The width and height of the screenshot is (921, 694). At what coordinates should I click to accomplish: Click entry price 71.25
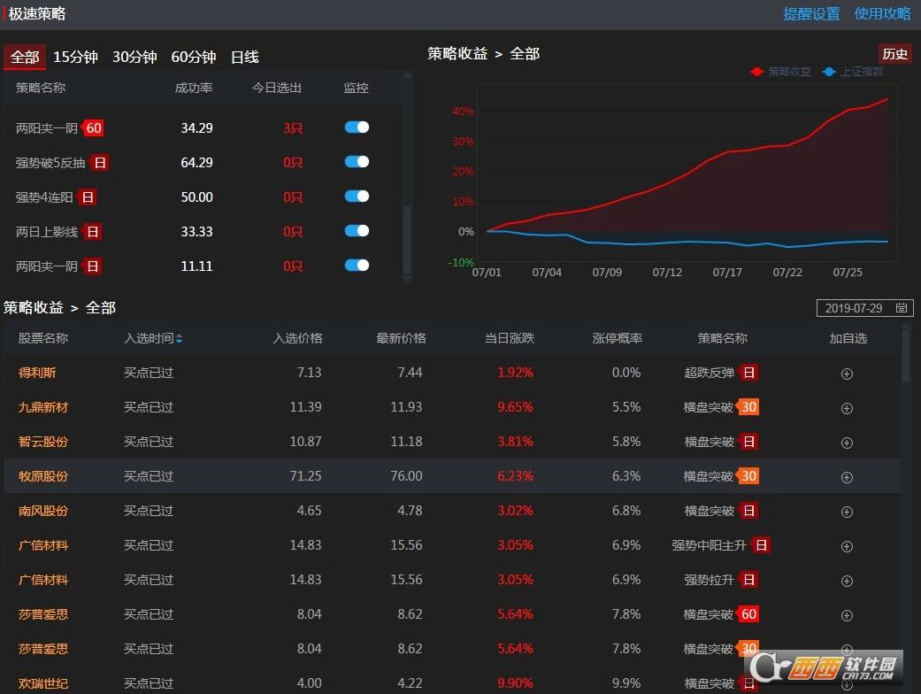click(305, 476)
